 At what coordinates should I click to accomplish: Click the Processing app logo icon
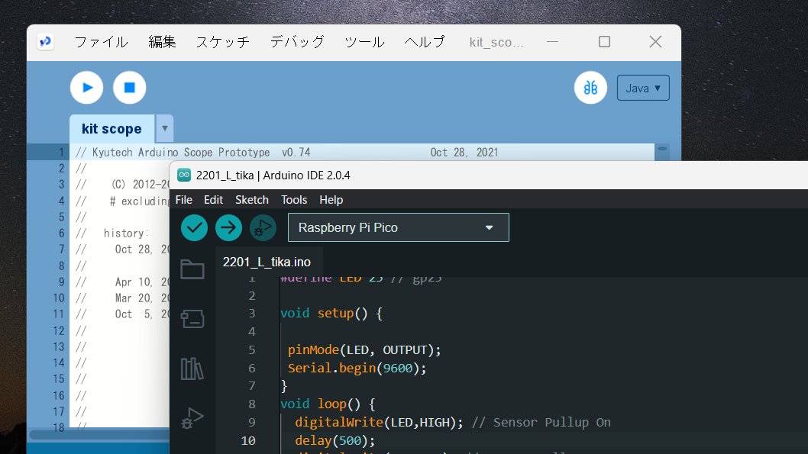pos(46,41)
